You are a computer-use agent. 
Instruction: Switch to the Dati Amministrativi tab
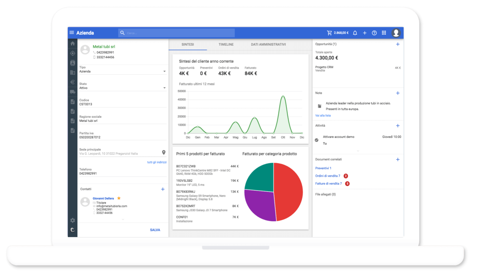tap(268, 44)
